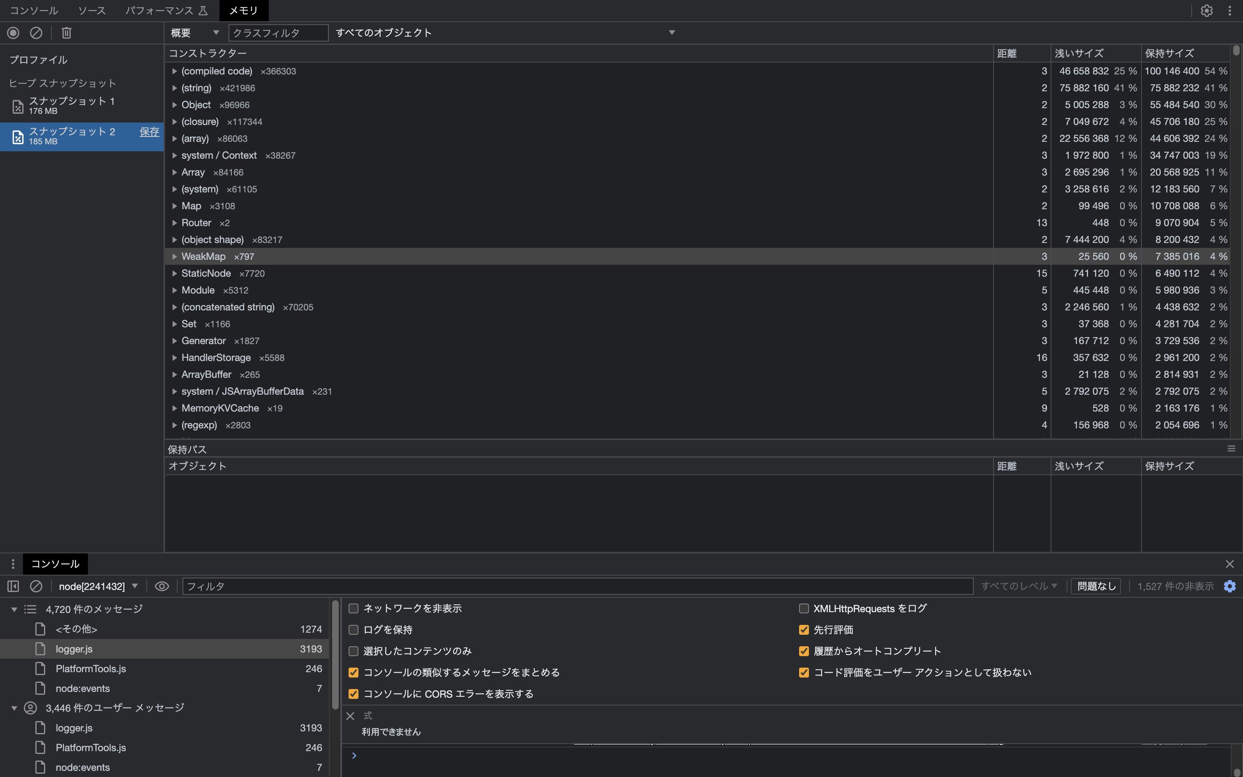
Task: Save snapshot 2 using the 保存 link
Action: pos(149,132)
